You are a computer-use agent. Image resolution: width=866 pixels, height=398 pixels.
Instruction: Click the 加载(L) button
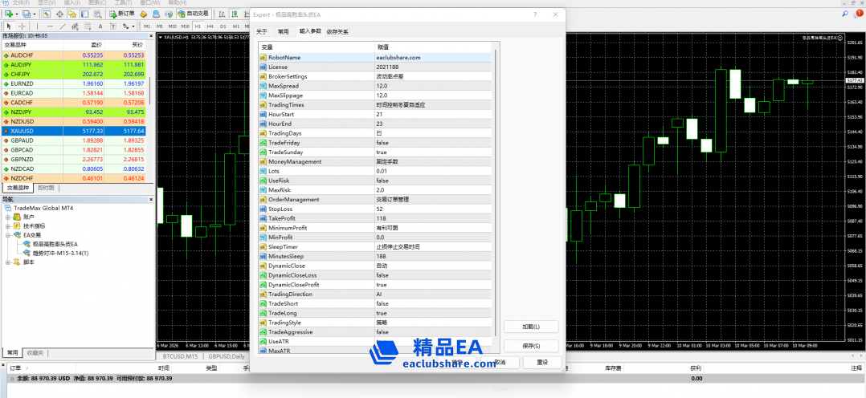(x=530, y=327)
